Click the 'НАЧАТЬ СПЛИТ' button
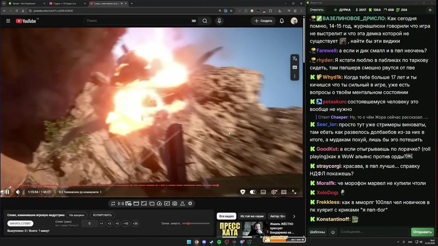 tap(20, 223)
